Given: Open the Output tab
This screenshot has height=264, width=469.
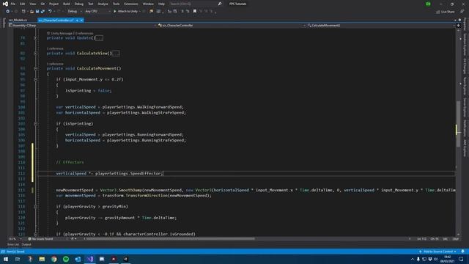Looking at the screenshot, I should tap(26, 244).
